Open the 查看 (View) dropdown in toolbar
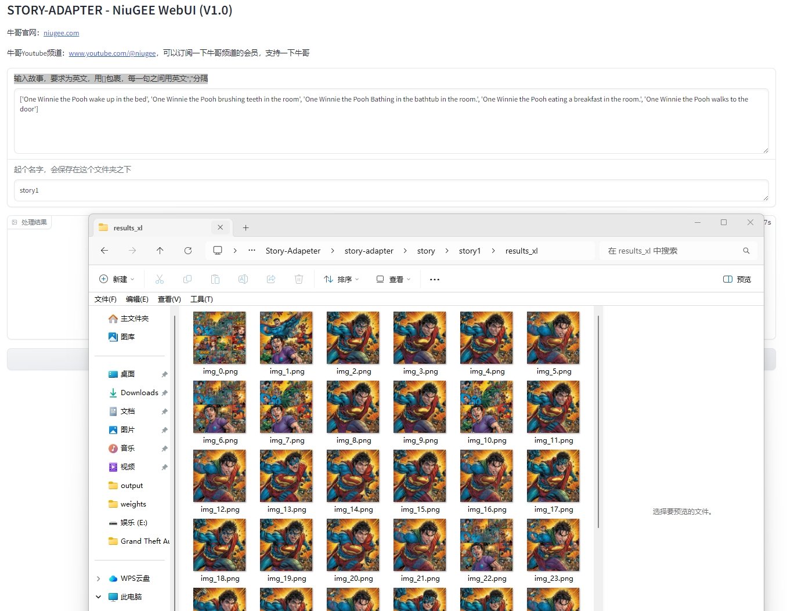This screenshot has height=611, width=787. click(x=393, y=279)
